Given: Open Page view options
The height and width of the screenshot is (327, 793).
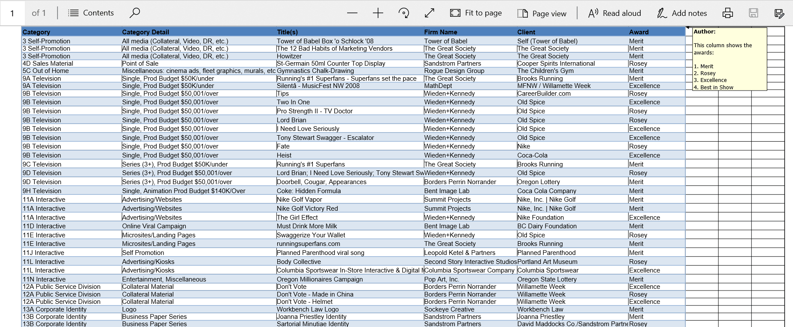Looking at the screenshot, I should click(542, 13).
